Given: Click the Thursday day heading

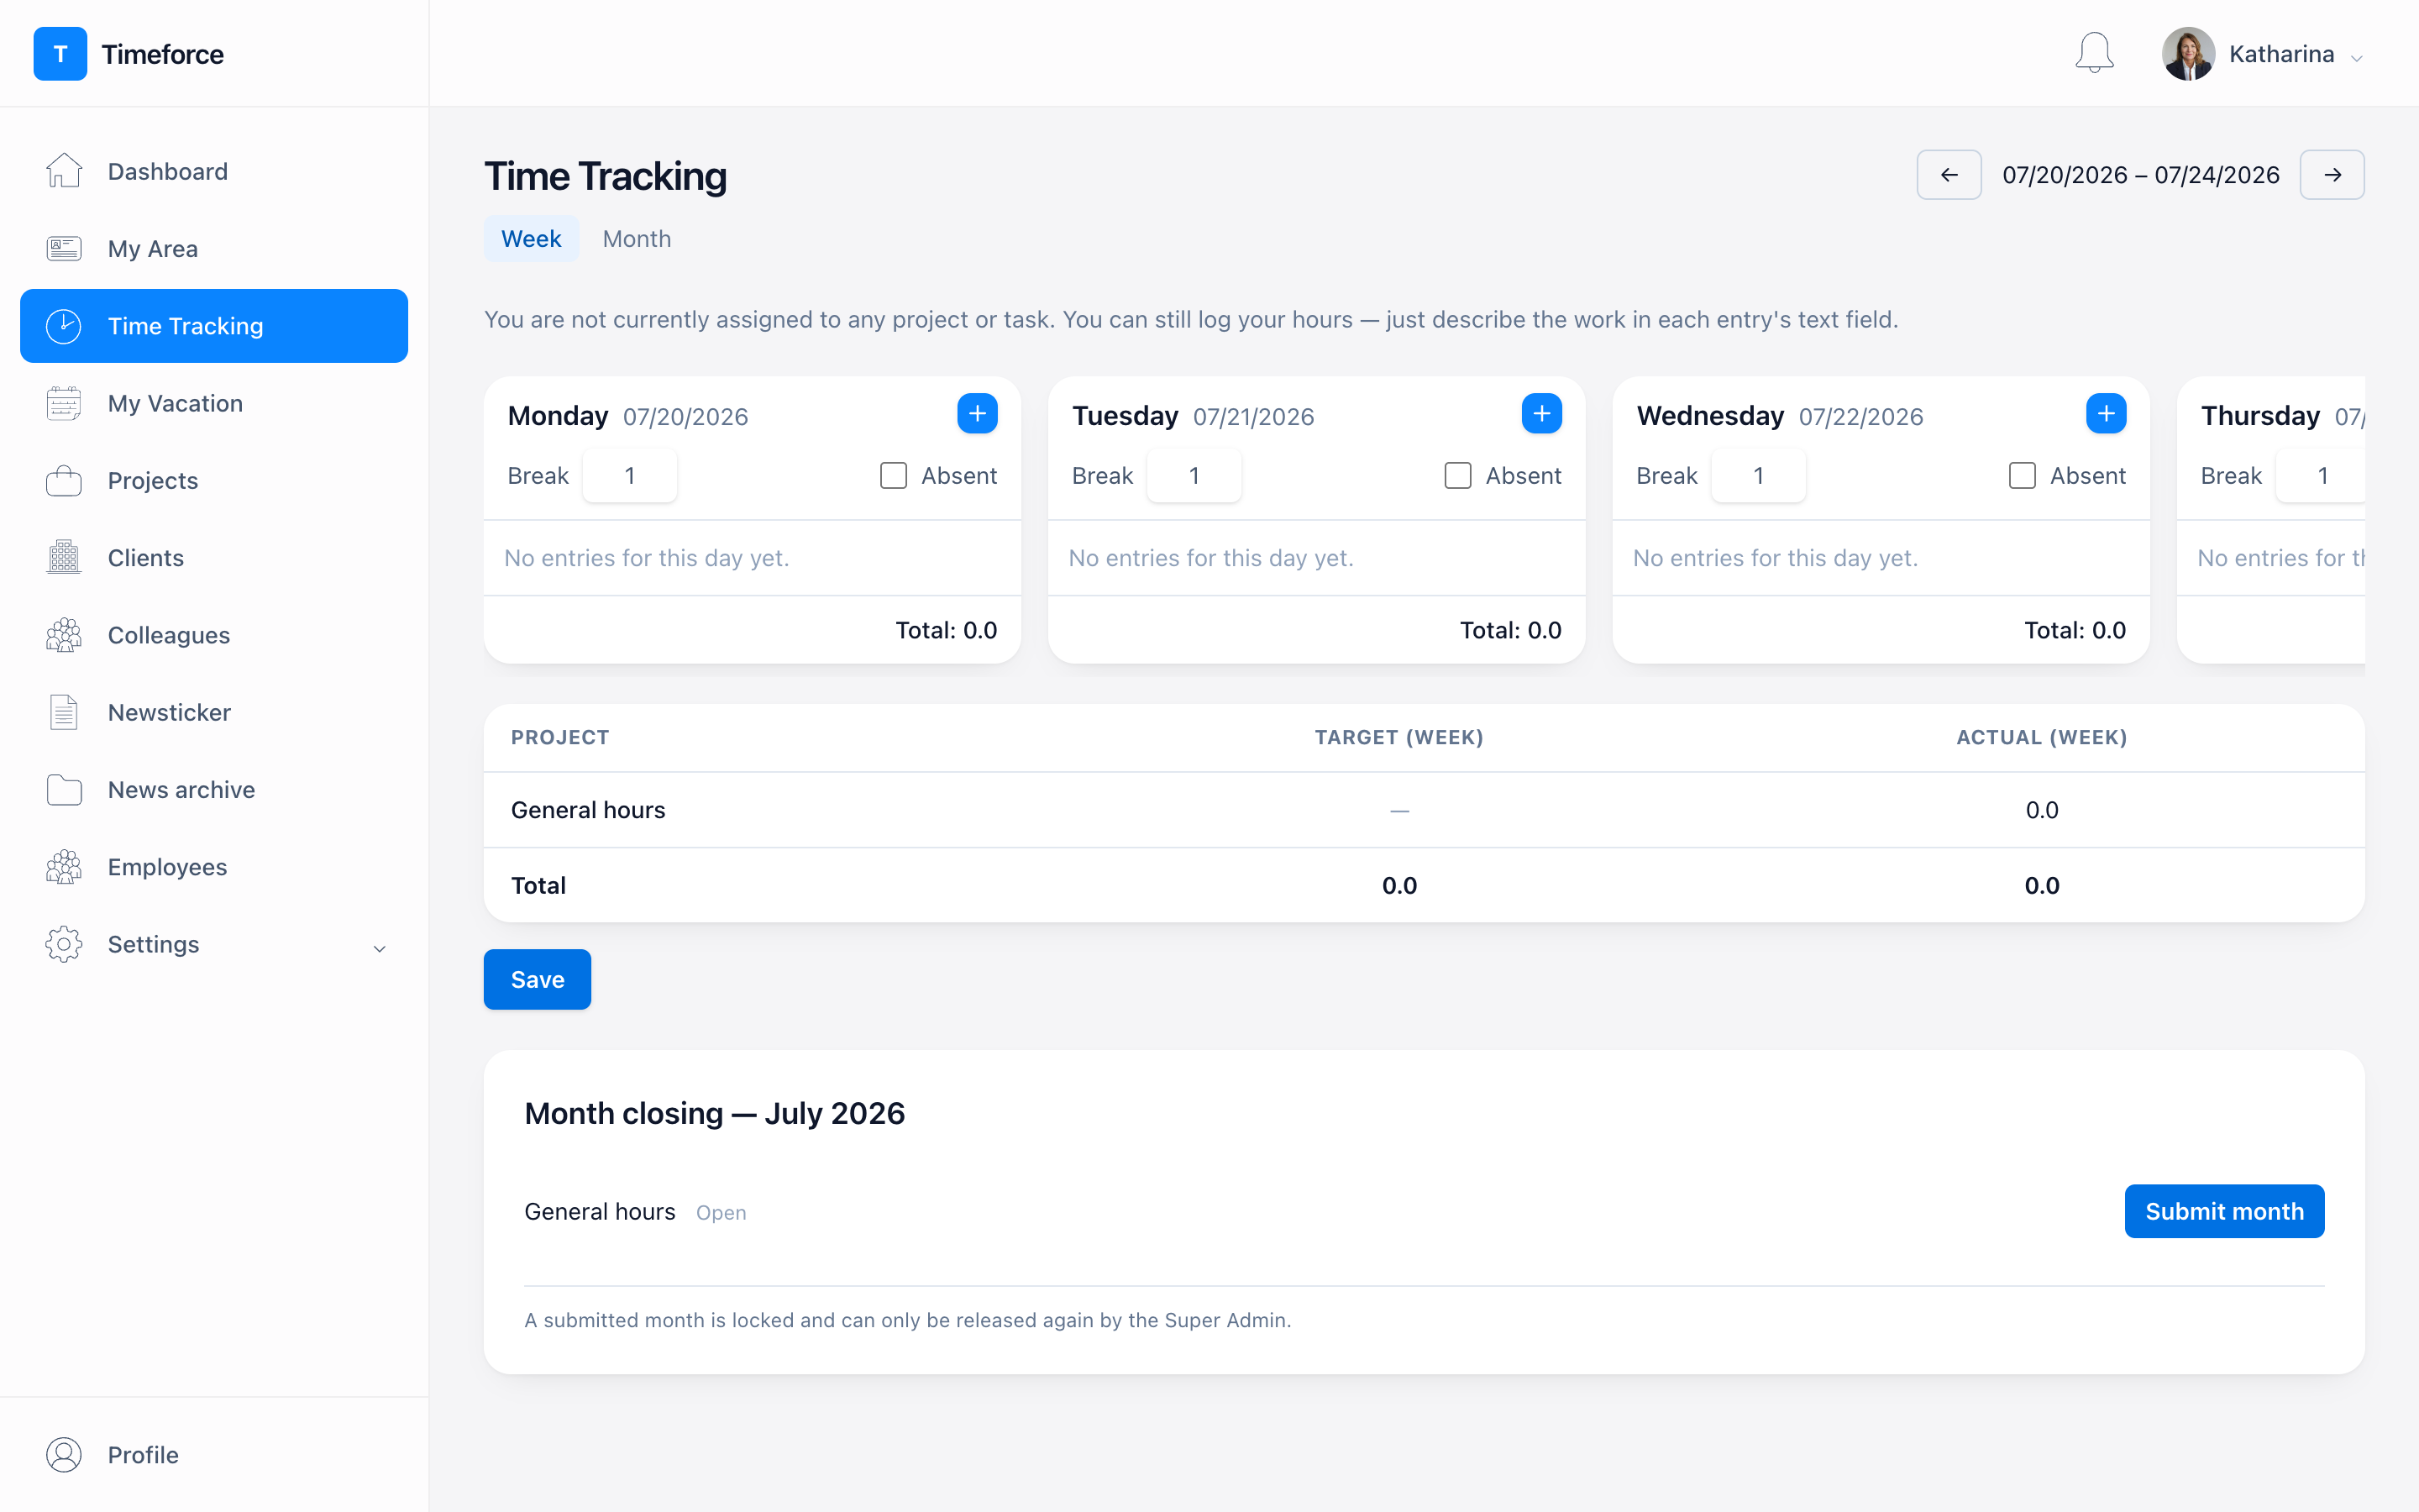Looking at the screenshot, I should pos(2260,416).
